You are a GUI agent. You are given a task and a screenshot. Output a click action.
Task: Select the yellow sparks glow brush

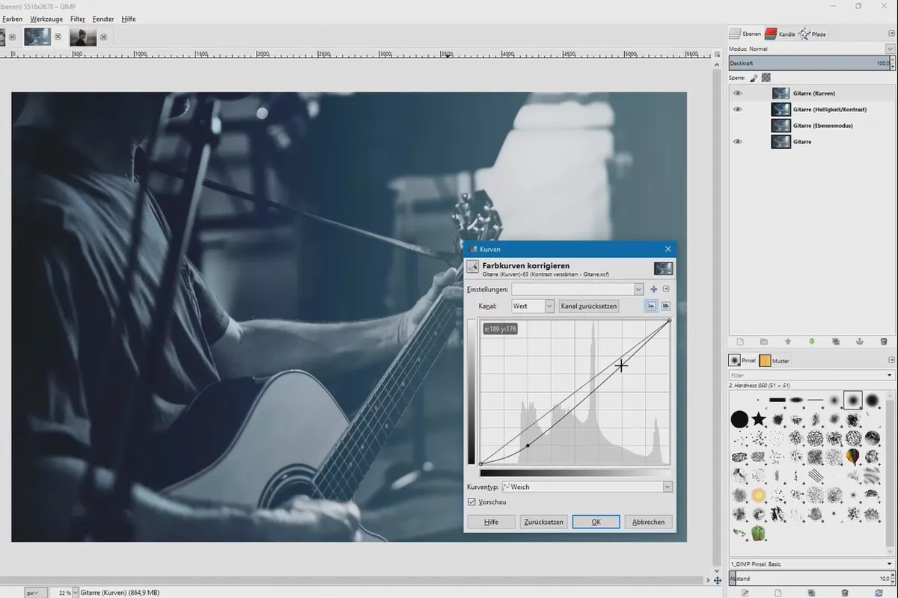click(x=759, y=495)
